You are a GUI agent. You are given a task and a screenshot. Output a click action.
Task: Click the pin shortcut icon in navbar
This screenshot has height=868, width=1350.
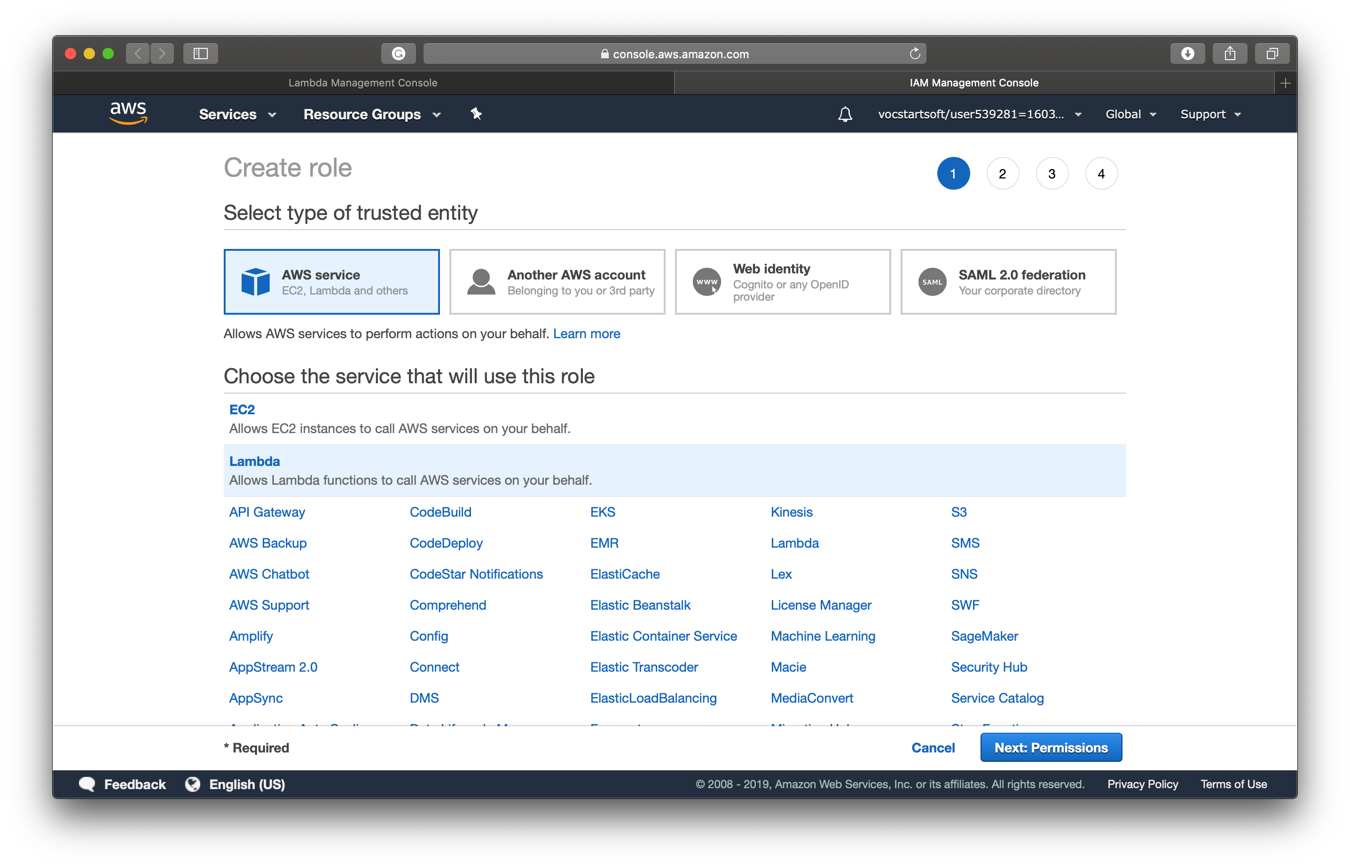tap(476, 114)
